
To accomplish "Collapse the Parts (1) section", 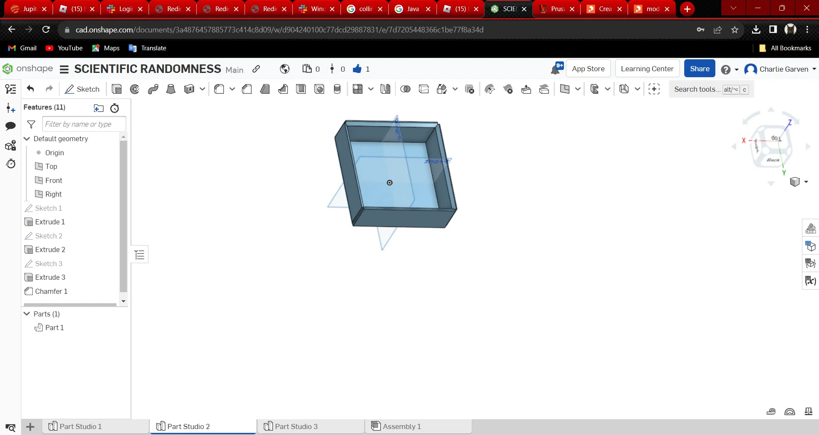I will point(27,314).
